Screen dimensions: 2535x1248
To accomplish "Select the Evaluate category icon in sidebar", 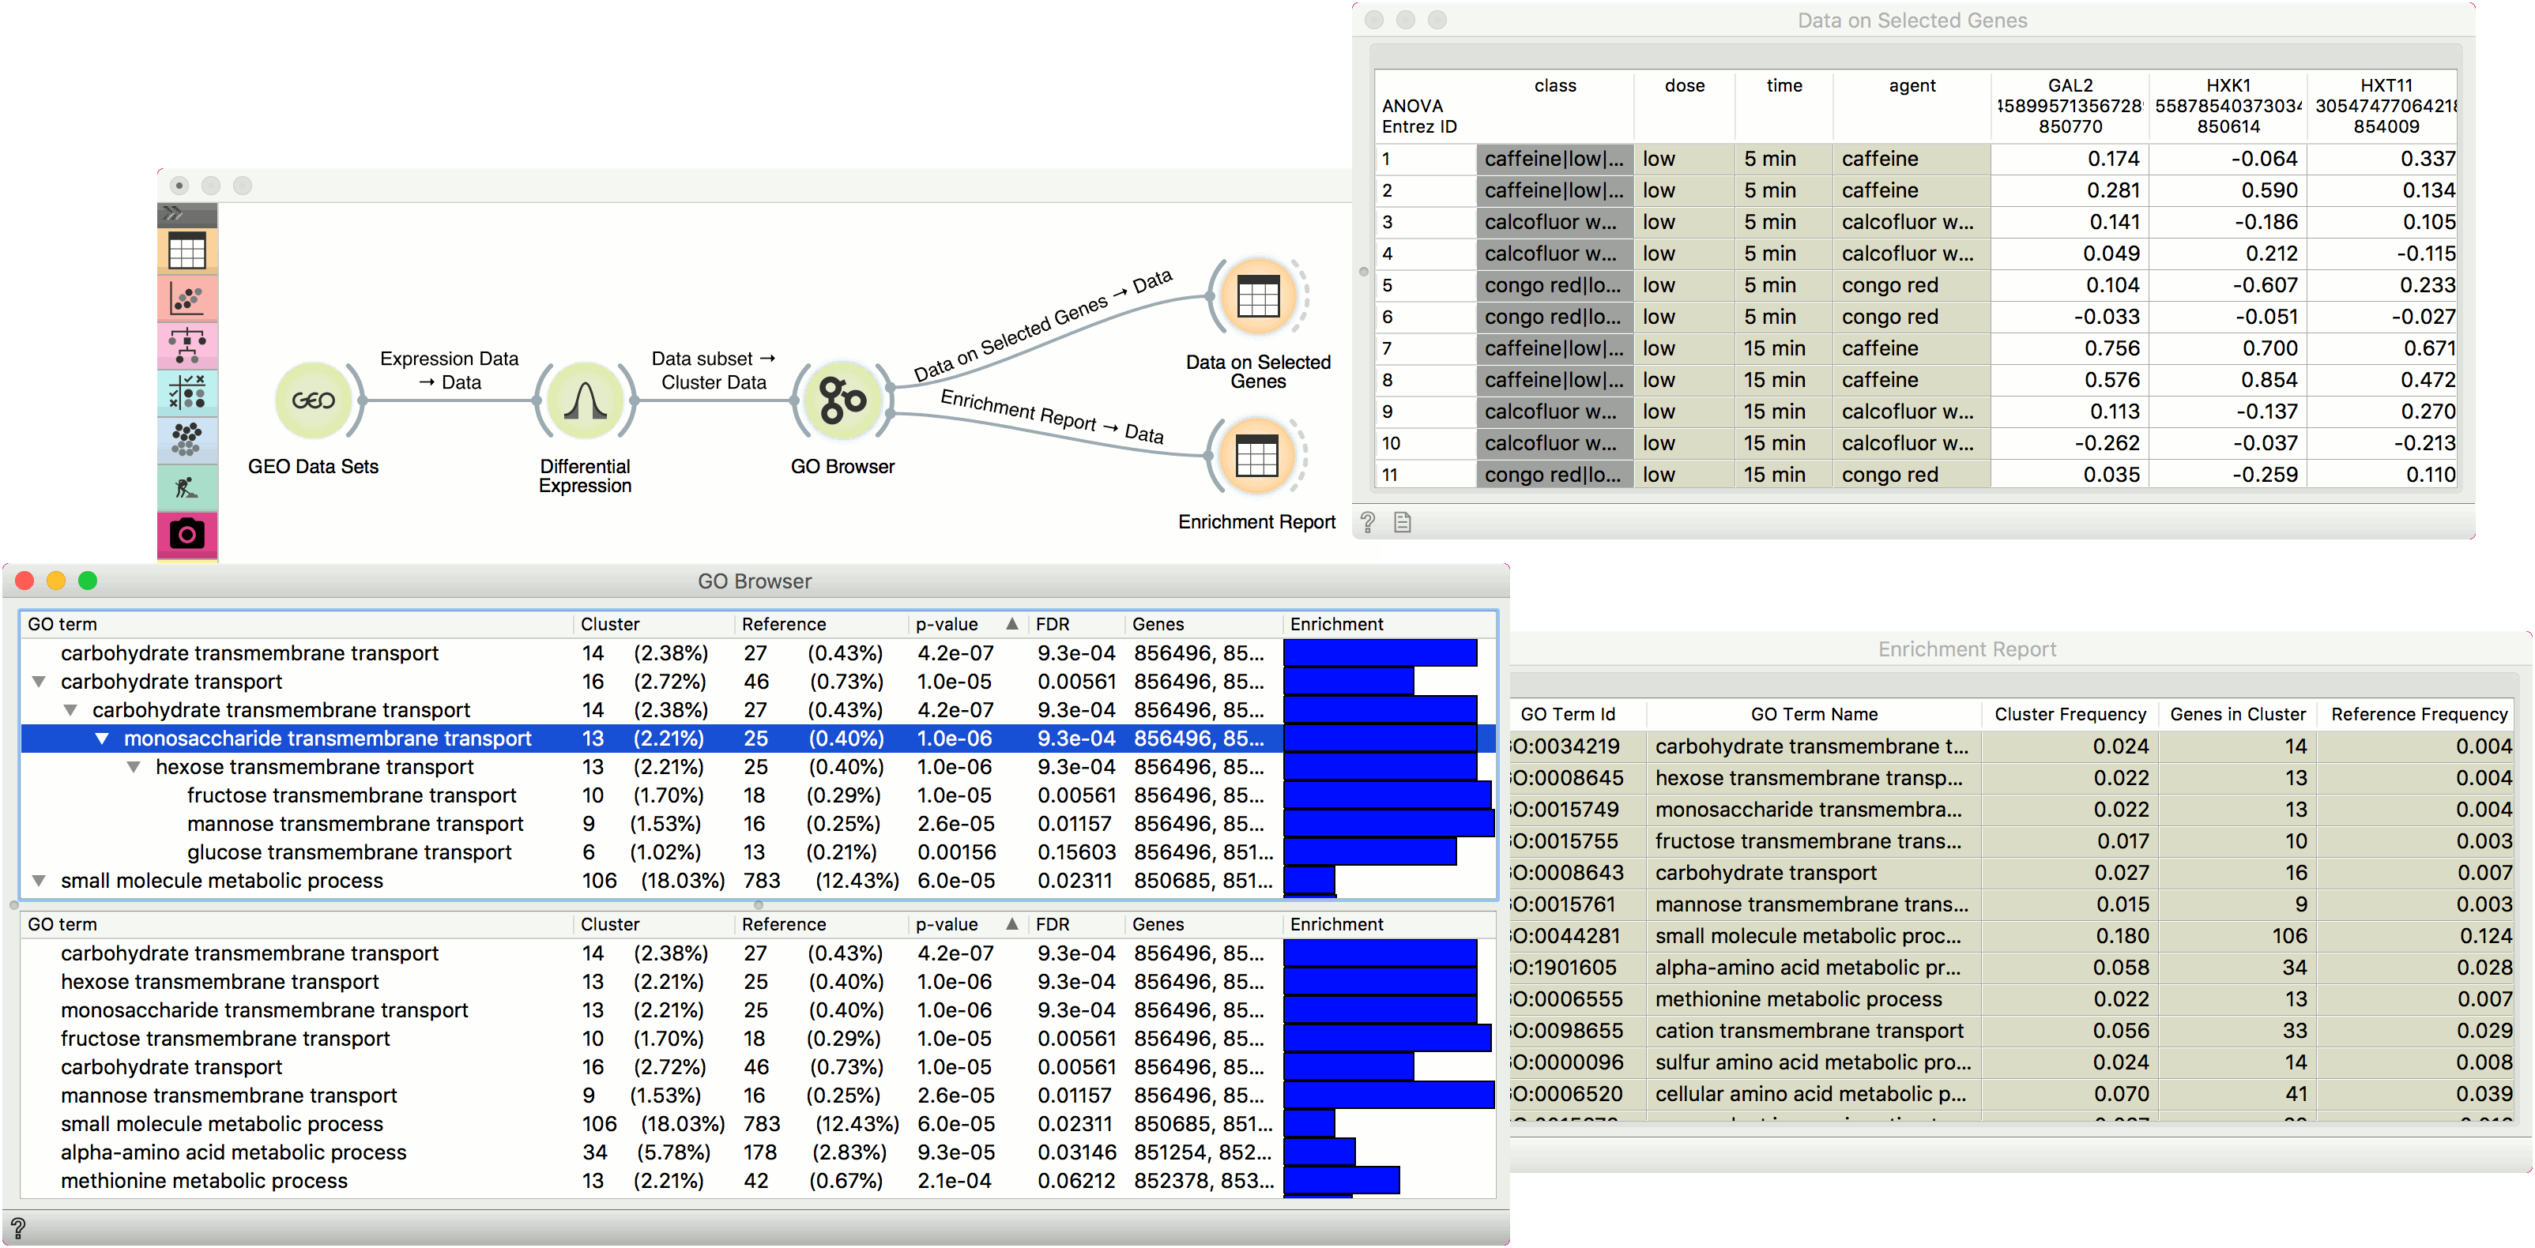I will pos(187,393).
